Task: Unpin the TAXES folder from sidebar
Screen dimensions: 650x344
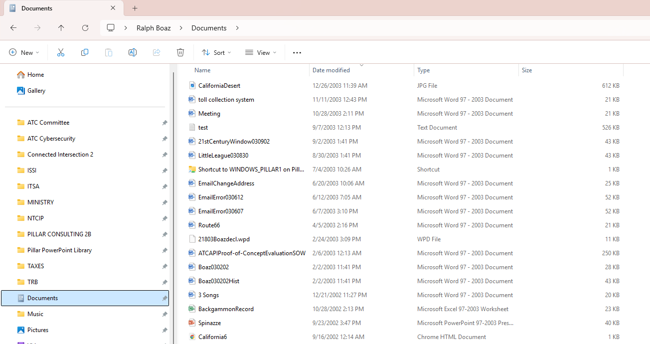Action: (164, 266)
